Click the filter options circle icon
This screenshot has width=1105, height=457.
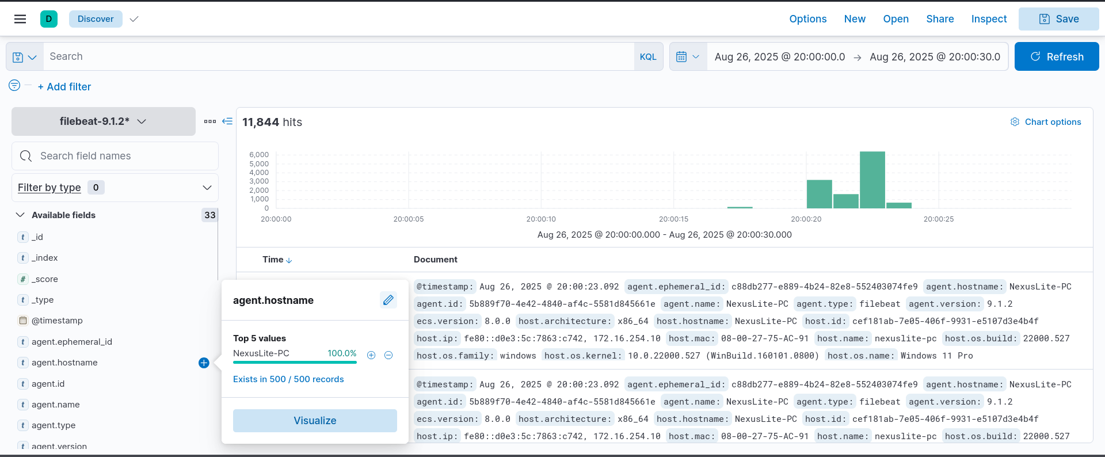click(x=14, y=86)
